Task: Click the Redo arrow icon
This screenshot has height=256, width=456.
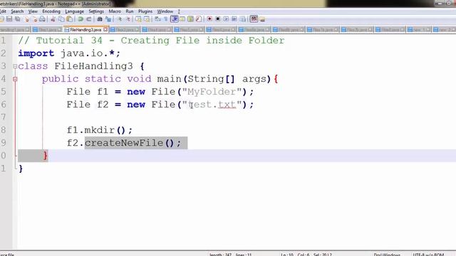Action: (x=89, y=19)
